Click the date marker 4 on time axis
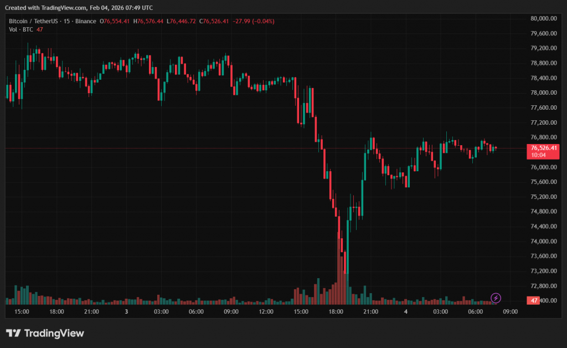 [406, 312]
